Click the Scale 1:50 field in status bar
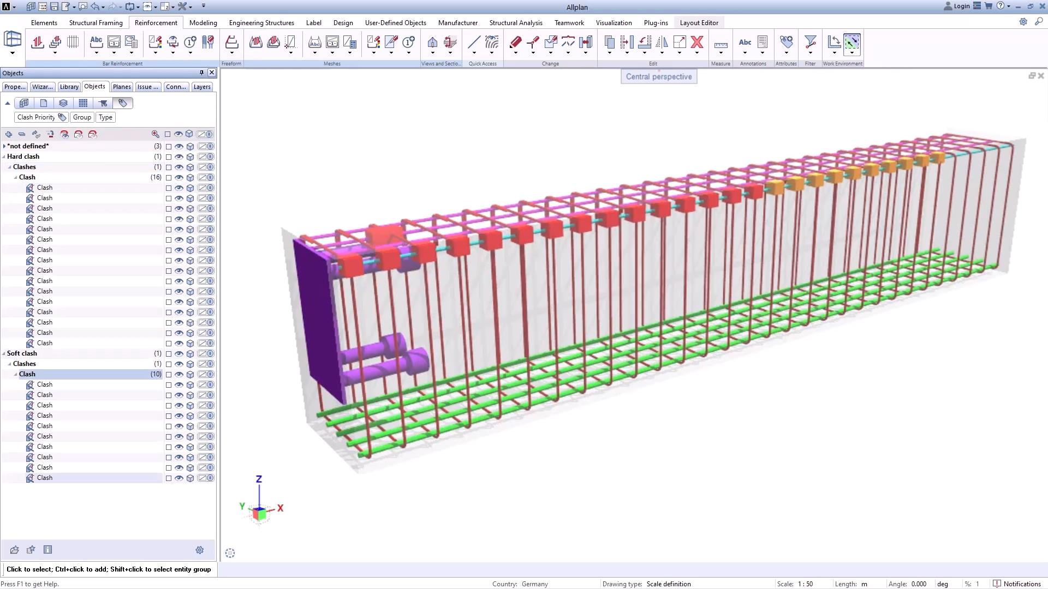This screenshot has height=589, width=1048. click(805, 584)
